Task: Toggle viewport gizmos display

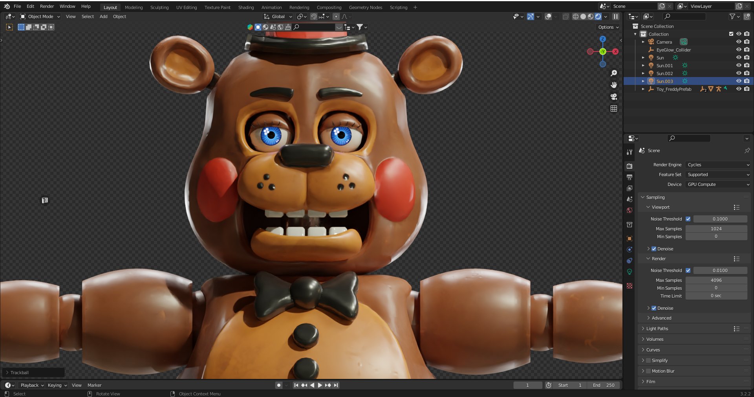Action: pos(531,17)
